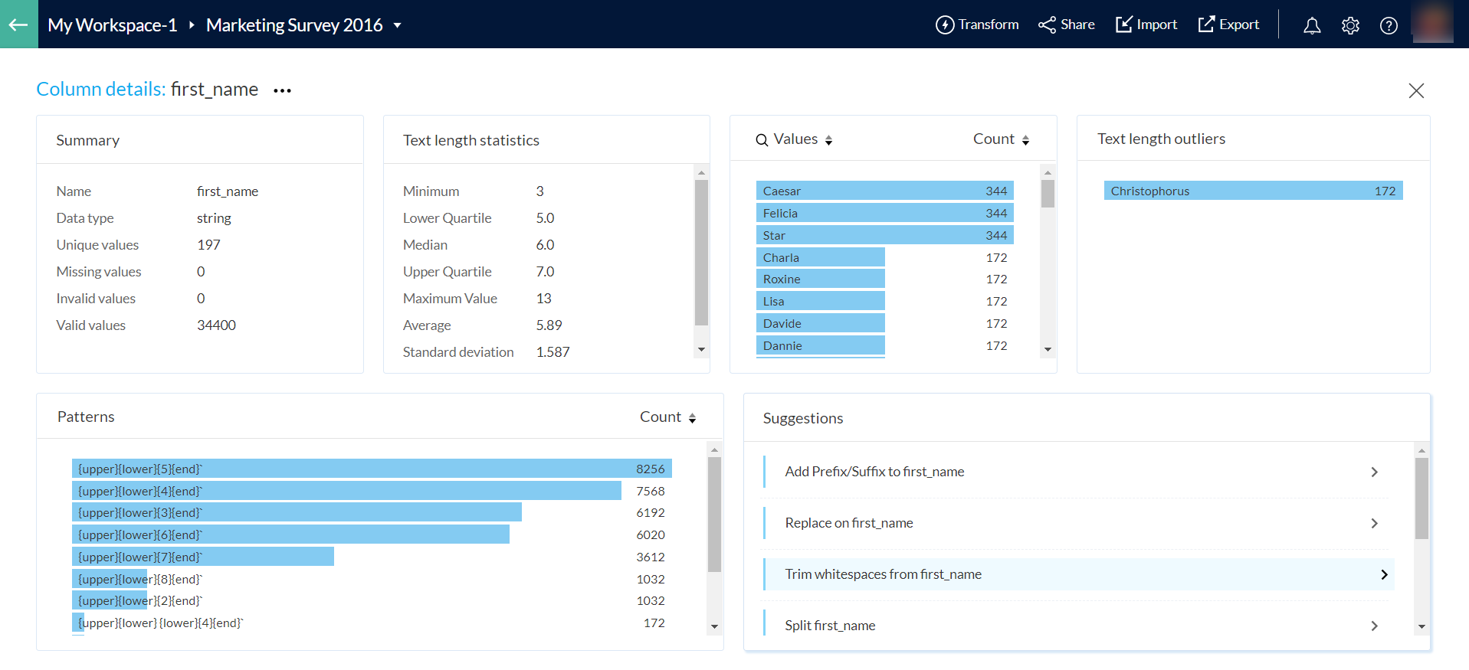This screenshot has height=670, width=1469.
Task: Go to My Workspace-1 breadcrumb
Action: pos(112,25)
